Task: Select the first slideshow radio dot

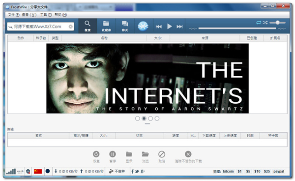Action: pyautogui.click(x=138, y=119)
